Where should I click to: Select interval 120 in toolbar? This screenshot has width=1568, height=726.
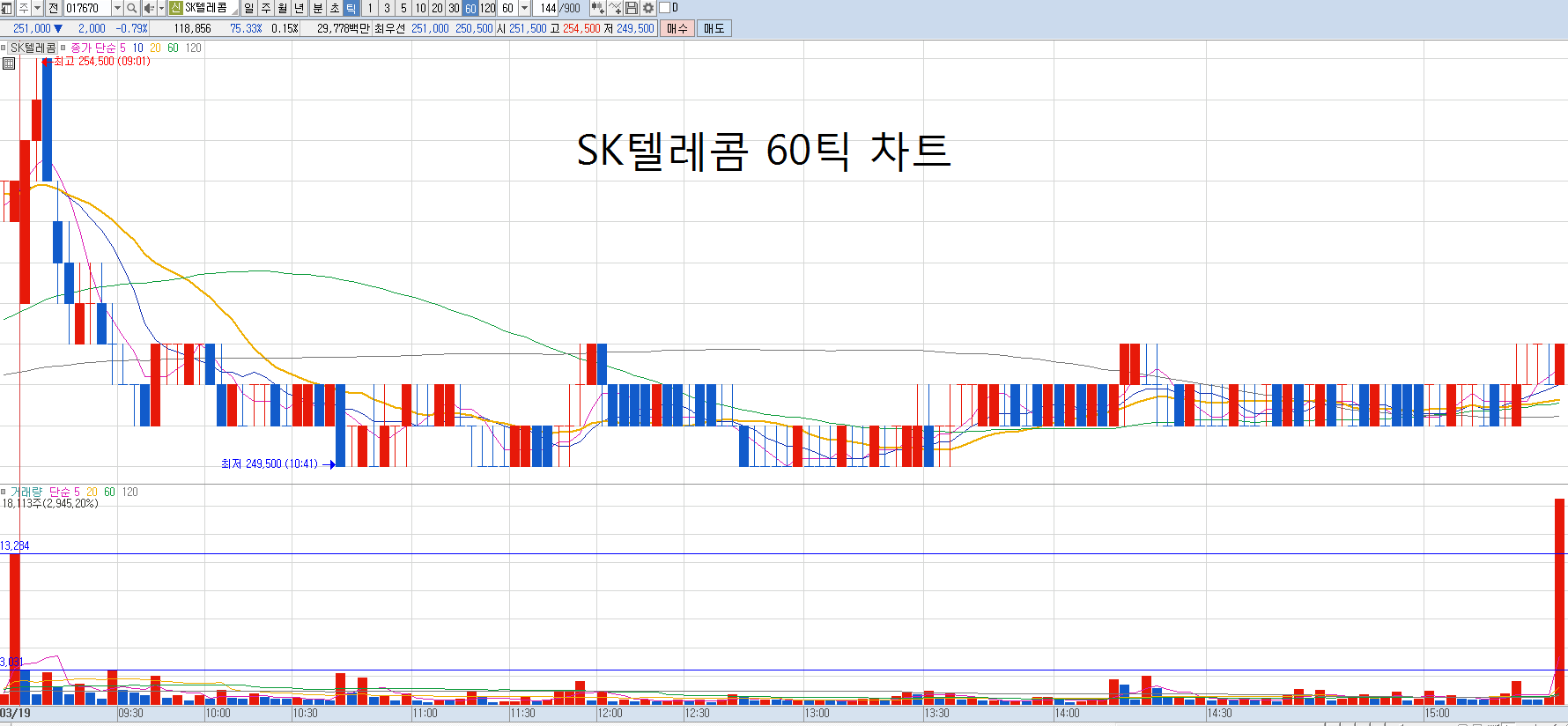click(x=487, y=8)
